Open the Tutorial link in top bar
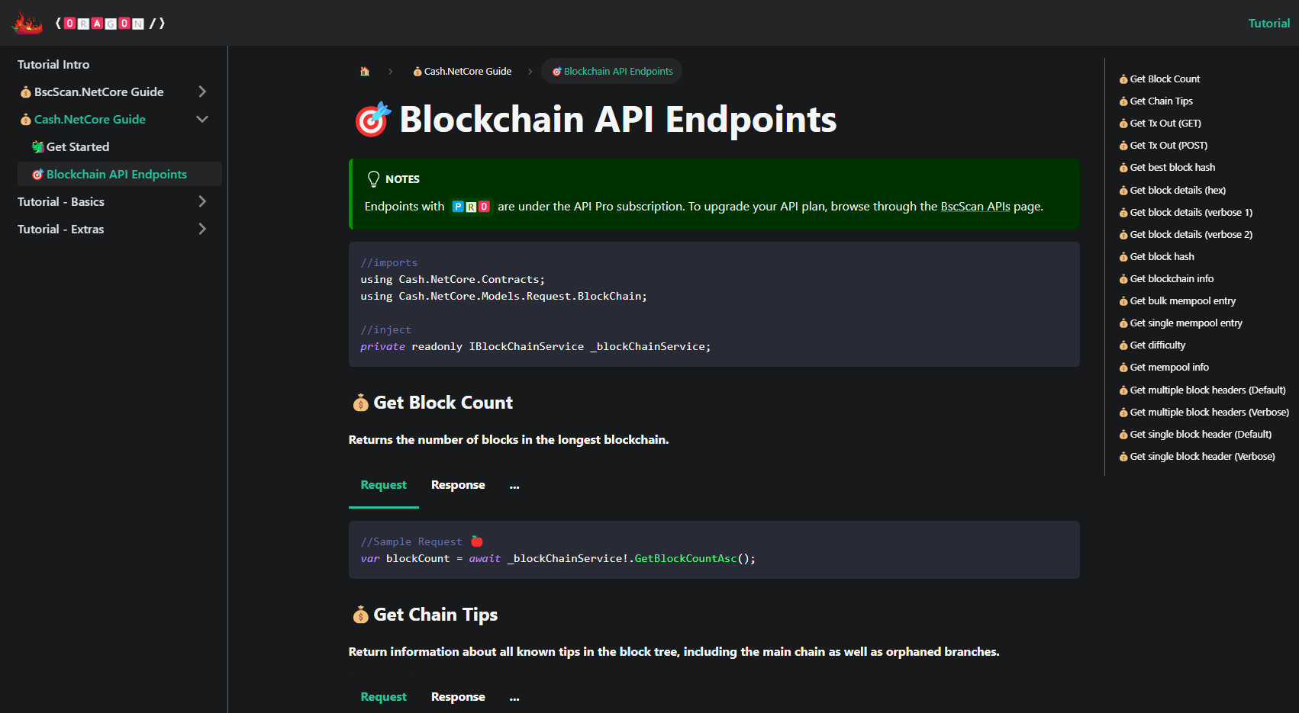 tap(1268, 24)
